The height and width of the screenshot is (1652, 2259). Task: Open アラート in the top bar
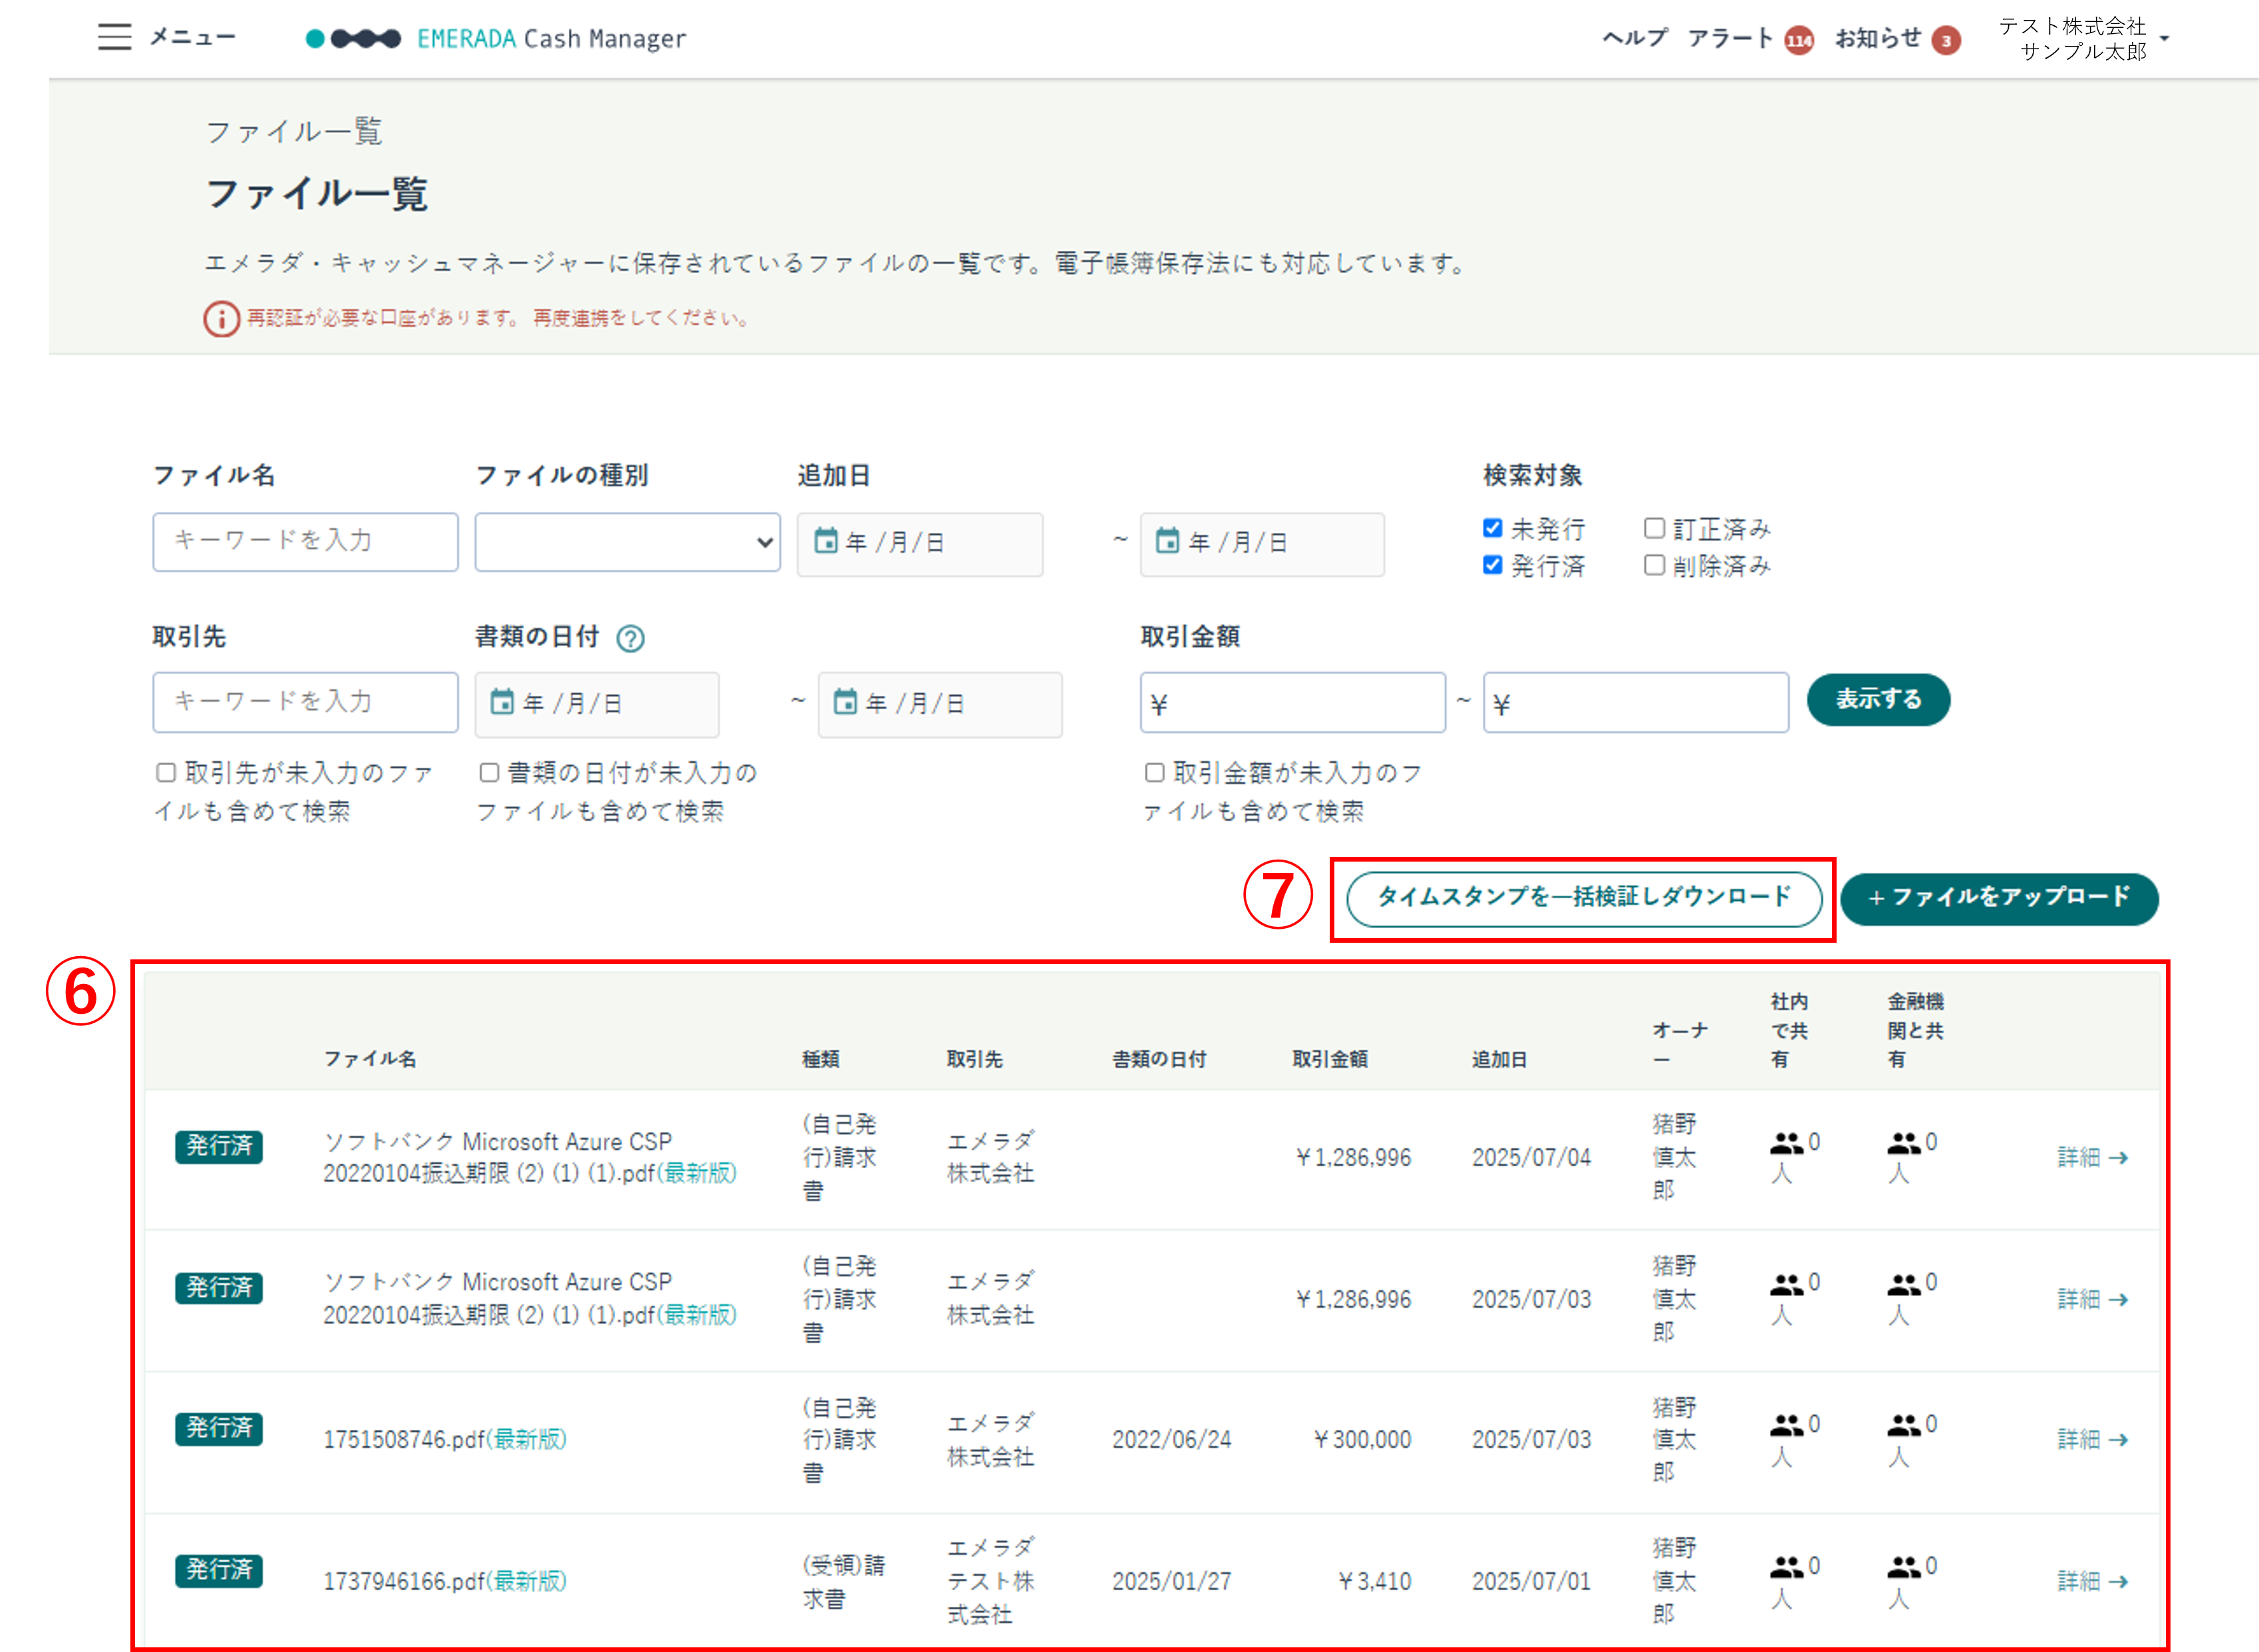1730,38
